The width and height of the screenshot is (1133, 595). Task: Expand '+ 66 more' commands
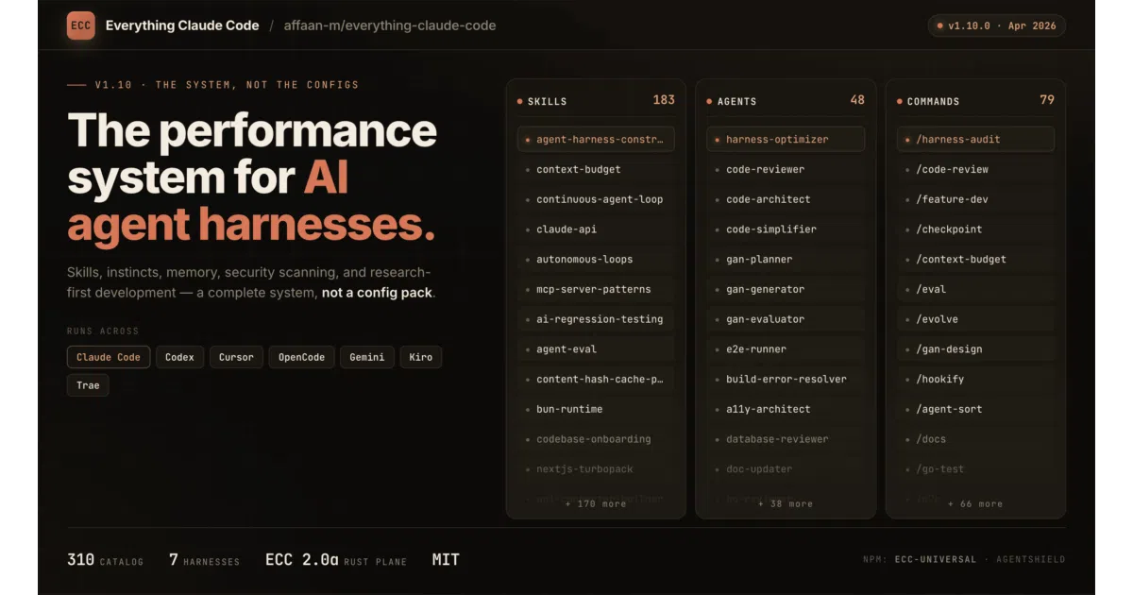coord(975,504)
